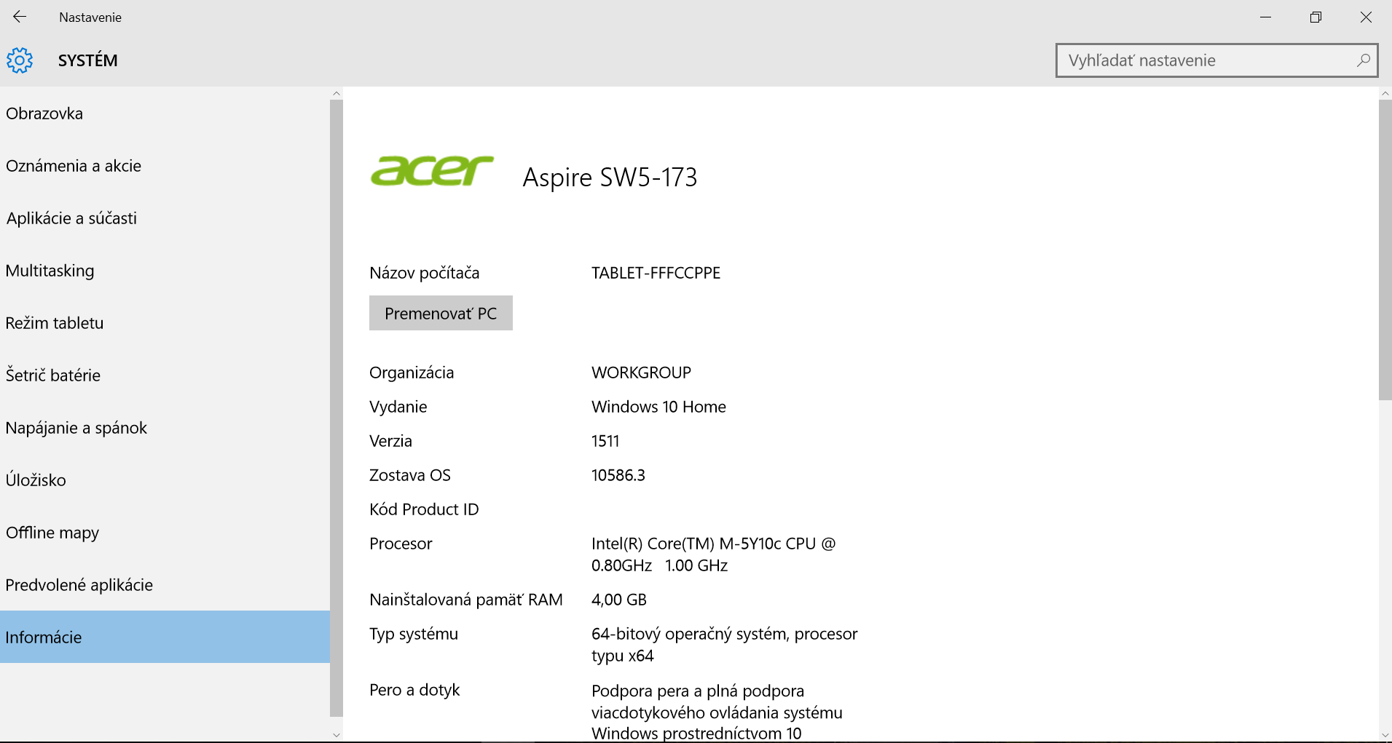Select Šetrič batérie
This screenshot has height=743, width=1392.
(x=165, y=376)
